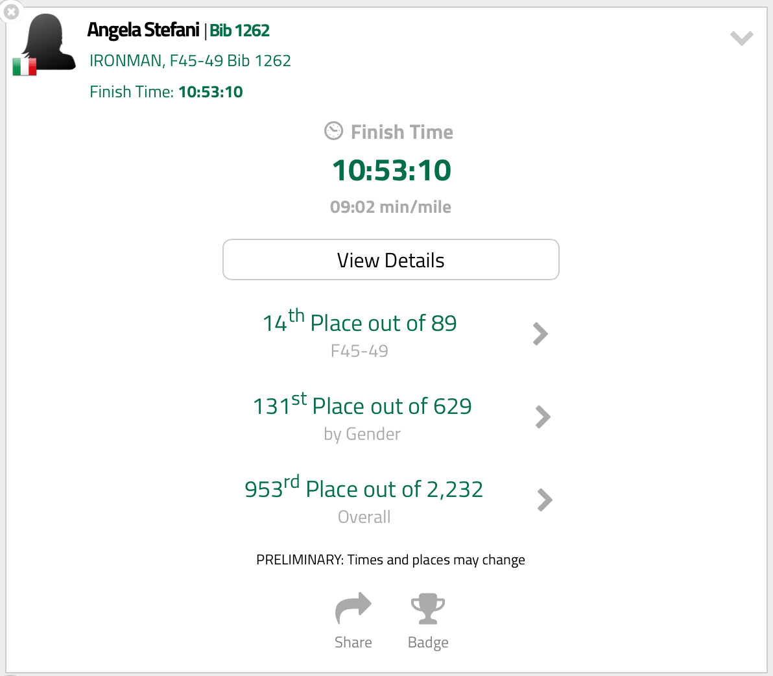
Task: Click the Bib 1262 label in header
Action: click(x=240, y=30)
